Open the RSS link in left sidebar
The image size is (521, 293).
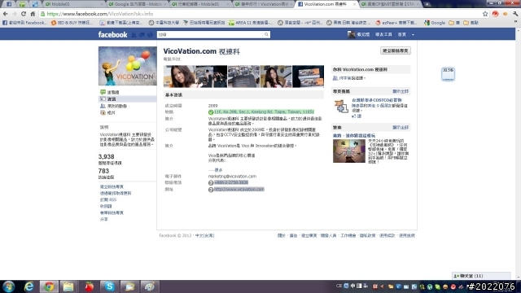108,199
